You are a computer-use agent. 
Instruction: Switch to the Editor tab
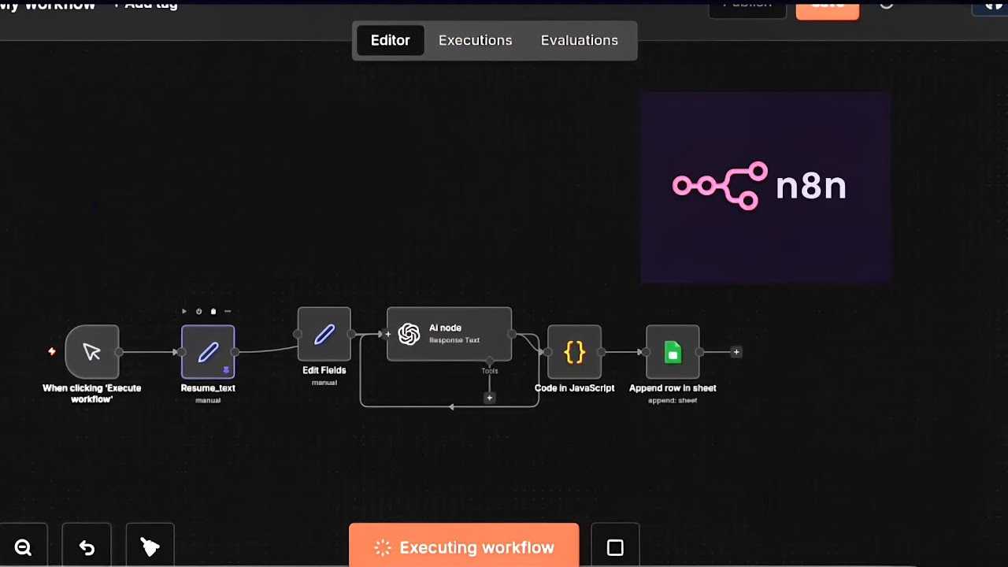pos(391,40)
